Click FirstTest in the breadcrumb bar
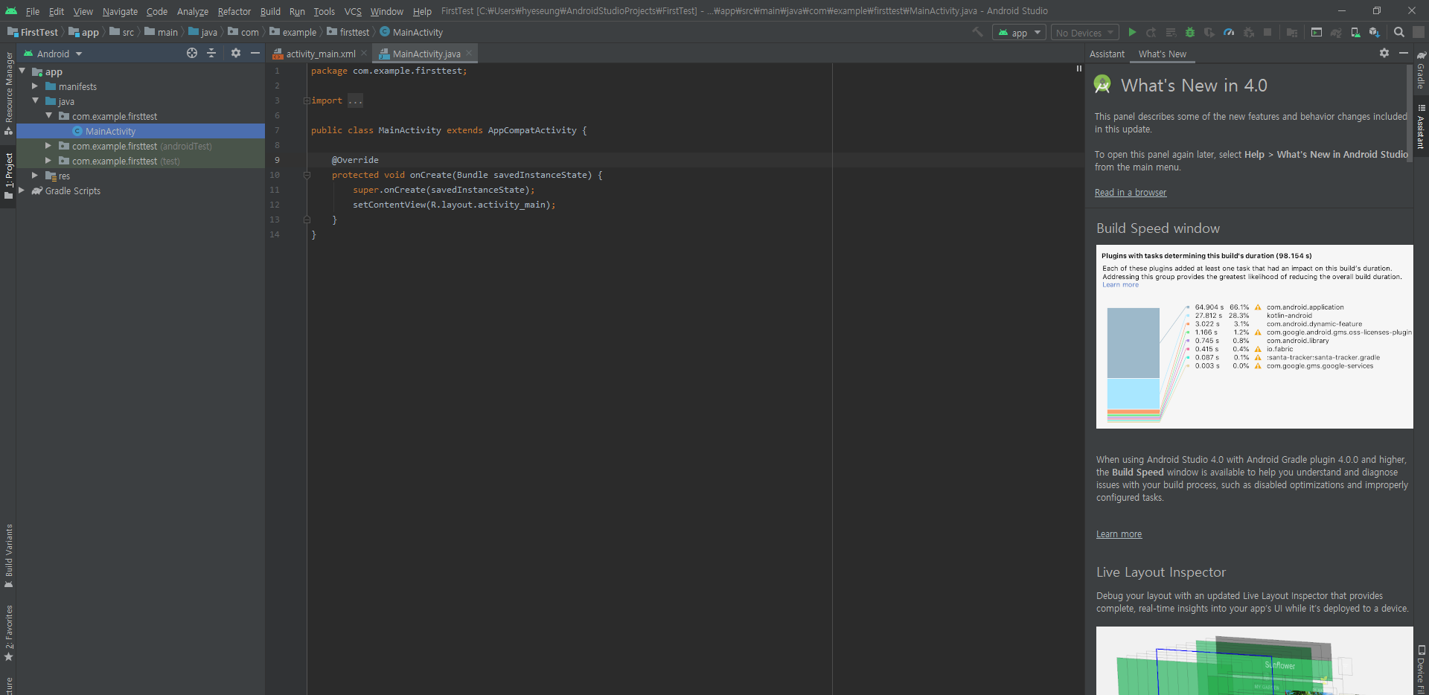Image resolution: width=1429 pixels, height=695 pixels. coord(33,32)
